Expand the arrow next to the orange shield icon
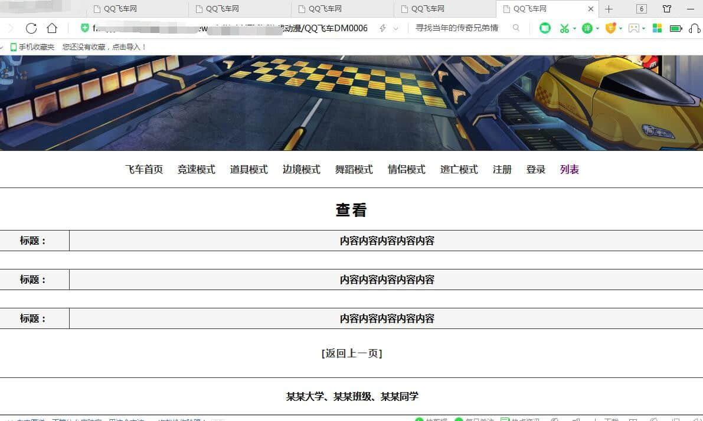 pyautogui.click(x=621, y=28)
